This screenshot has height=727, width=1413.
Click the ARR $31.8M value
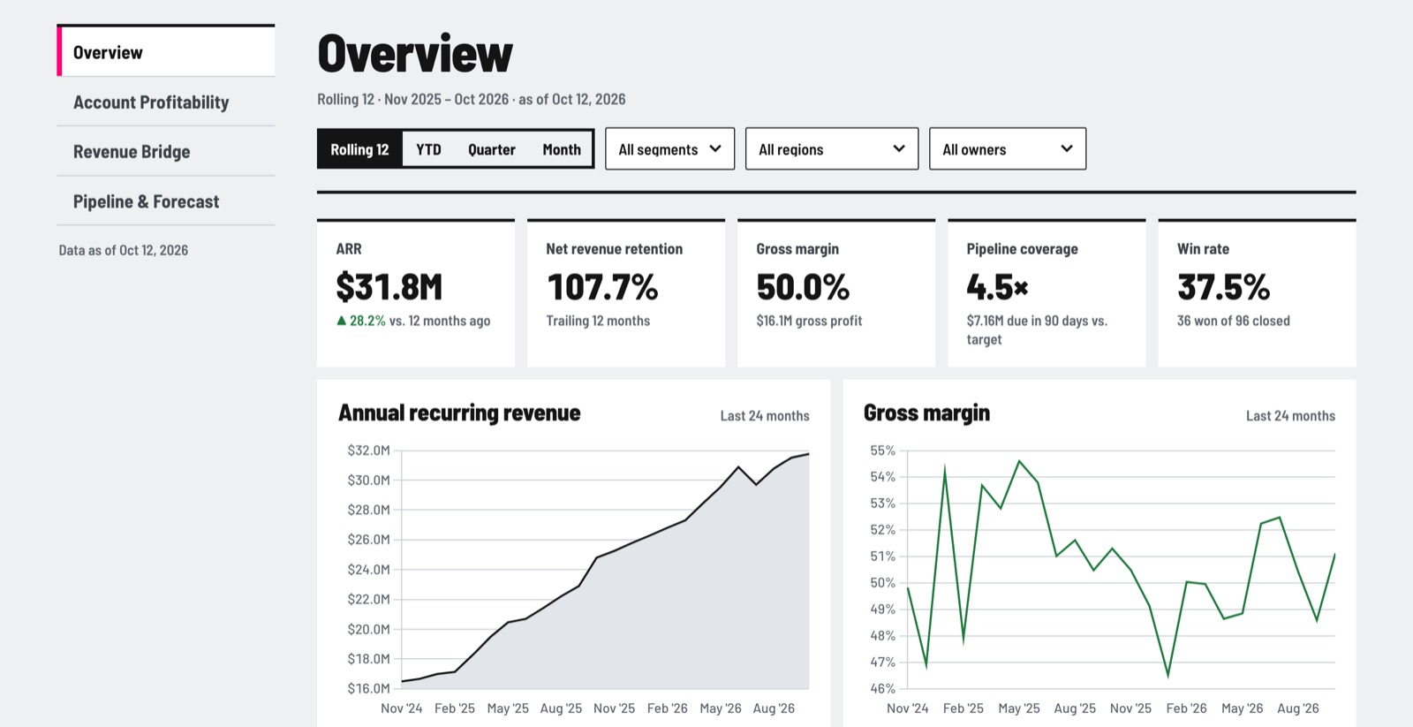click(x=389, y=287)
